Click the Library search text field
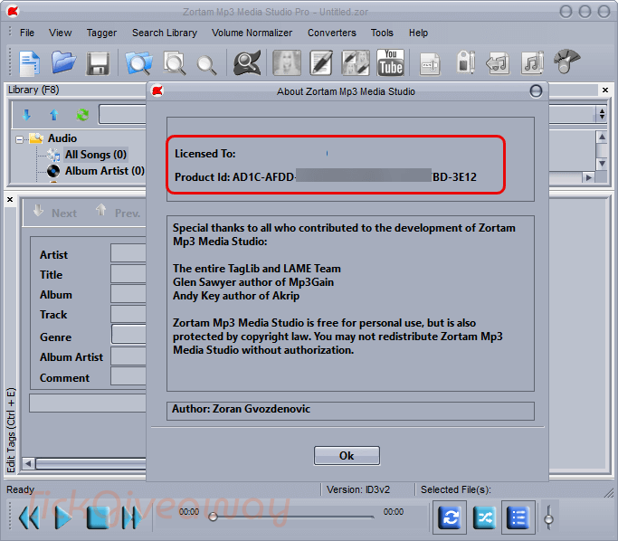The height and width of the screenshot is (541, 618). click(x=122, y=114)
